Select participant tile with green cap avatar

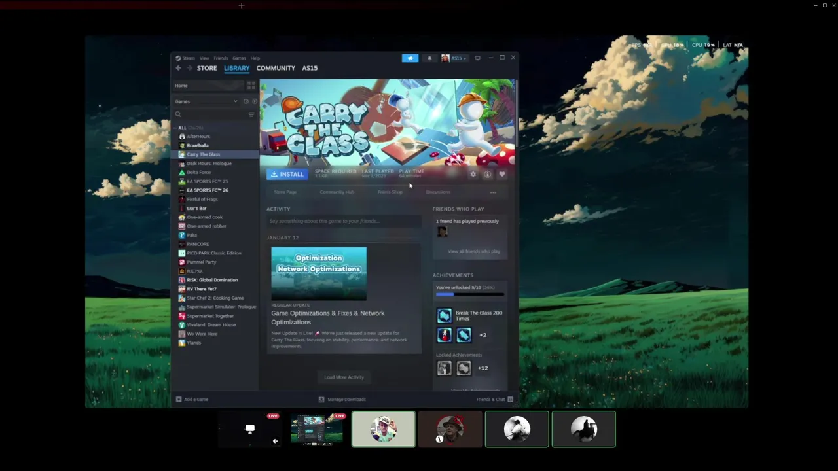(383, 429)
